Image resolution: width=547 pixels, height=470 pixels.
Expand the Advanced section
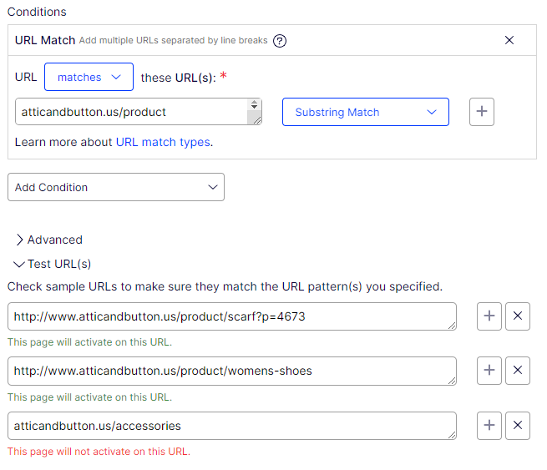coord(48,240)
